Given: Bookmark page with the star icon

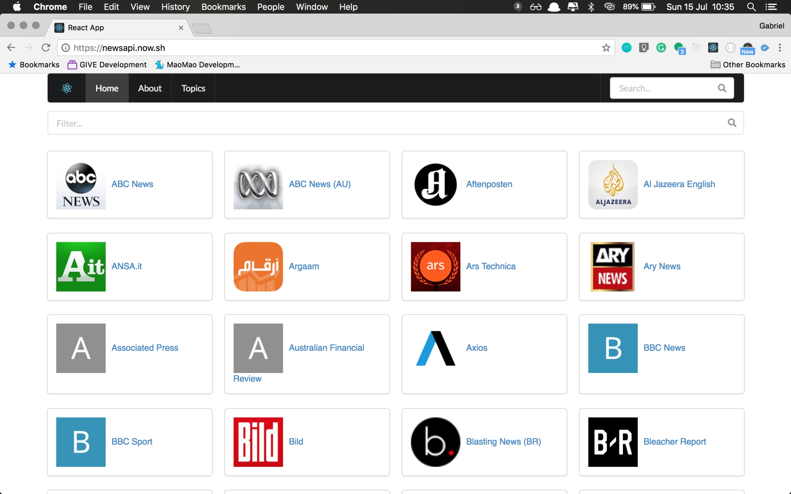Looking at the screenshot, I should click(606, 48).
